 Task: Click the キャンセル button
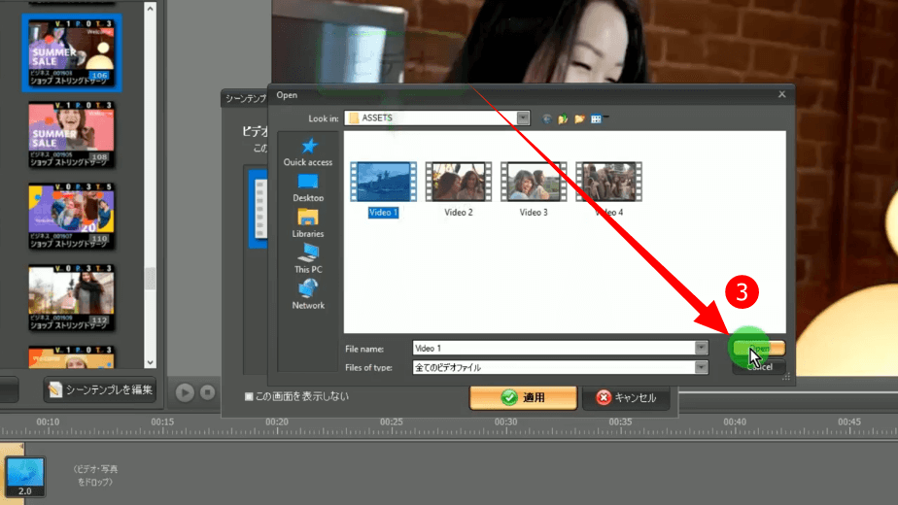pyautogui.click(x=627, y=397)
